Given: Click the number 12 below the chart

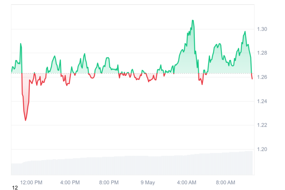Looking at the screenshot, I should coord(15,188).
